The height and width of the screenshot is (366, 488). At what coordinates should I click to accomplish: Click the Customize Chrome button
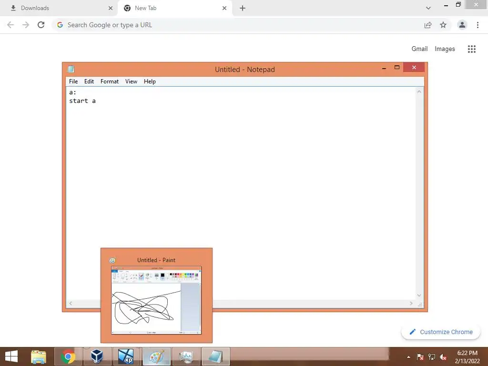click(441, 332)
